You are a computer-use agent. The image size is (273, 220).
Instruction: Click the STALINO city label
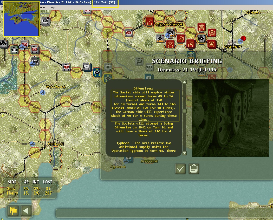click(x=233, y=47)
